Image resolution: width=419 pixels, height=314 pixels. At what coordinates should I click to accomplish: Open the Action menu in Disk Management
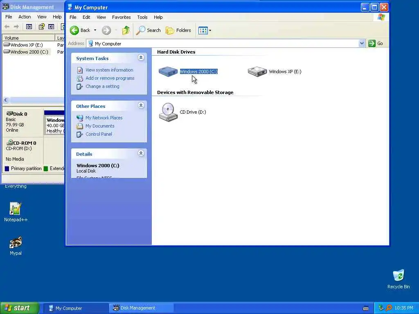[25, 17]
